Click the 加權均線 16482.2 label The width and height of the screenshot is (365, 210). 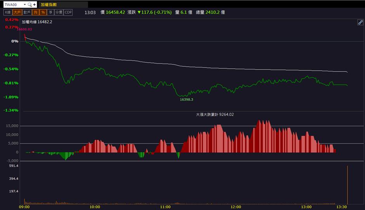37,22
